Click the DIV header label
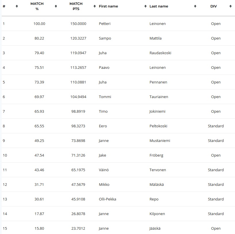 click(213, 6)
